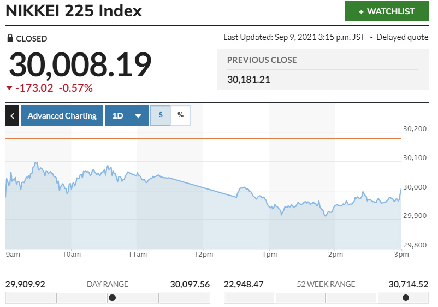The width and height of the screenshot is (438, 307).
Task: Switch chart to percent (%) view
Action: tap(180, 115)
